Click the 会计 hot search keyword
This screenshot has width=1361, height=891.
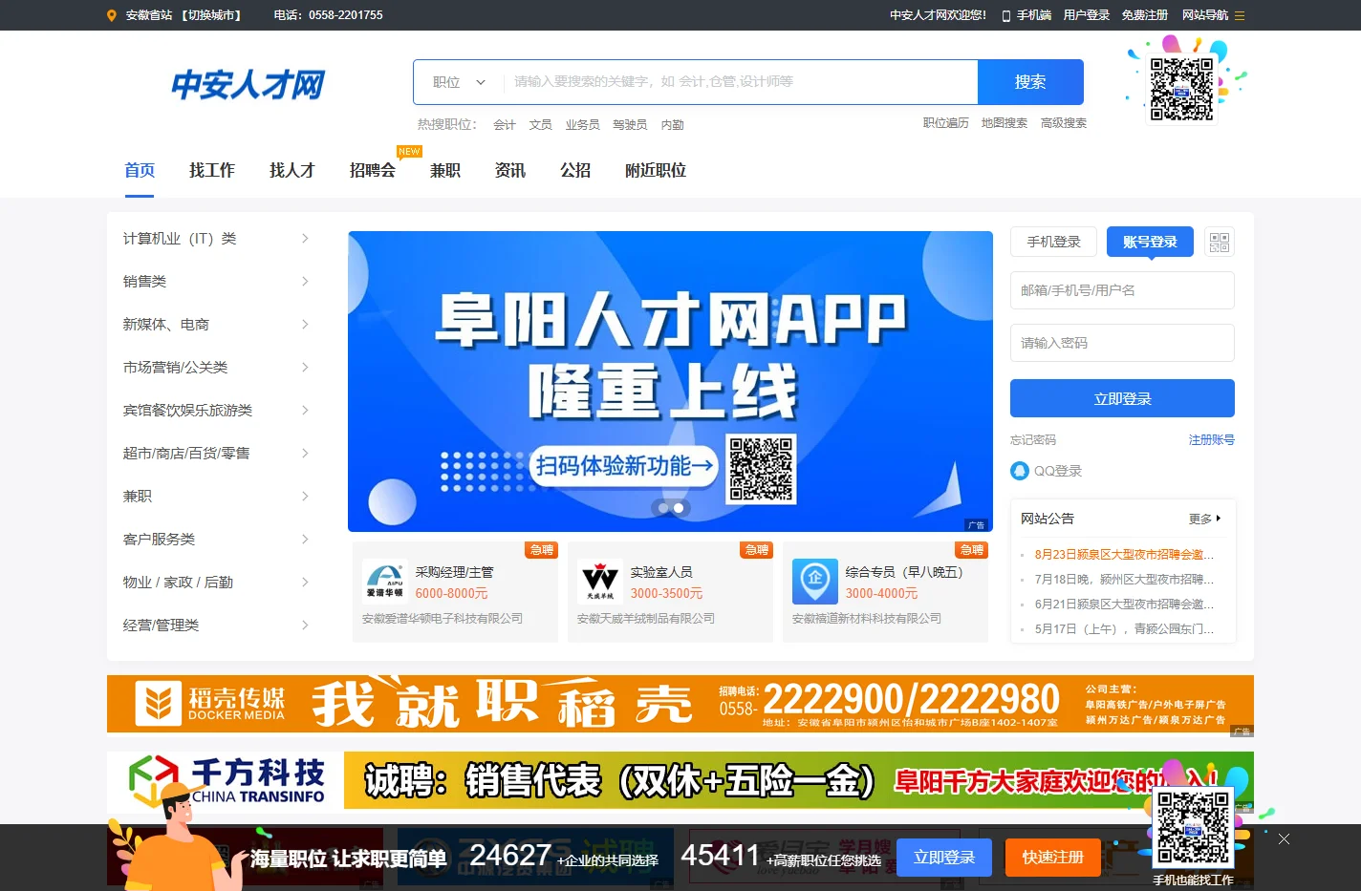click(x=505, y=125)
